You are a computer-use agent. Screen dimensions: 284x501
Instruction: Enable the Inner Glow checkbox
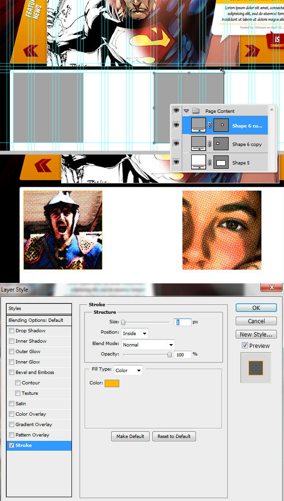12,362
